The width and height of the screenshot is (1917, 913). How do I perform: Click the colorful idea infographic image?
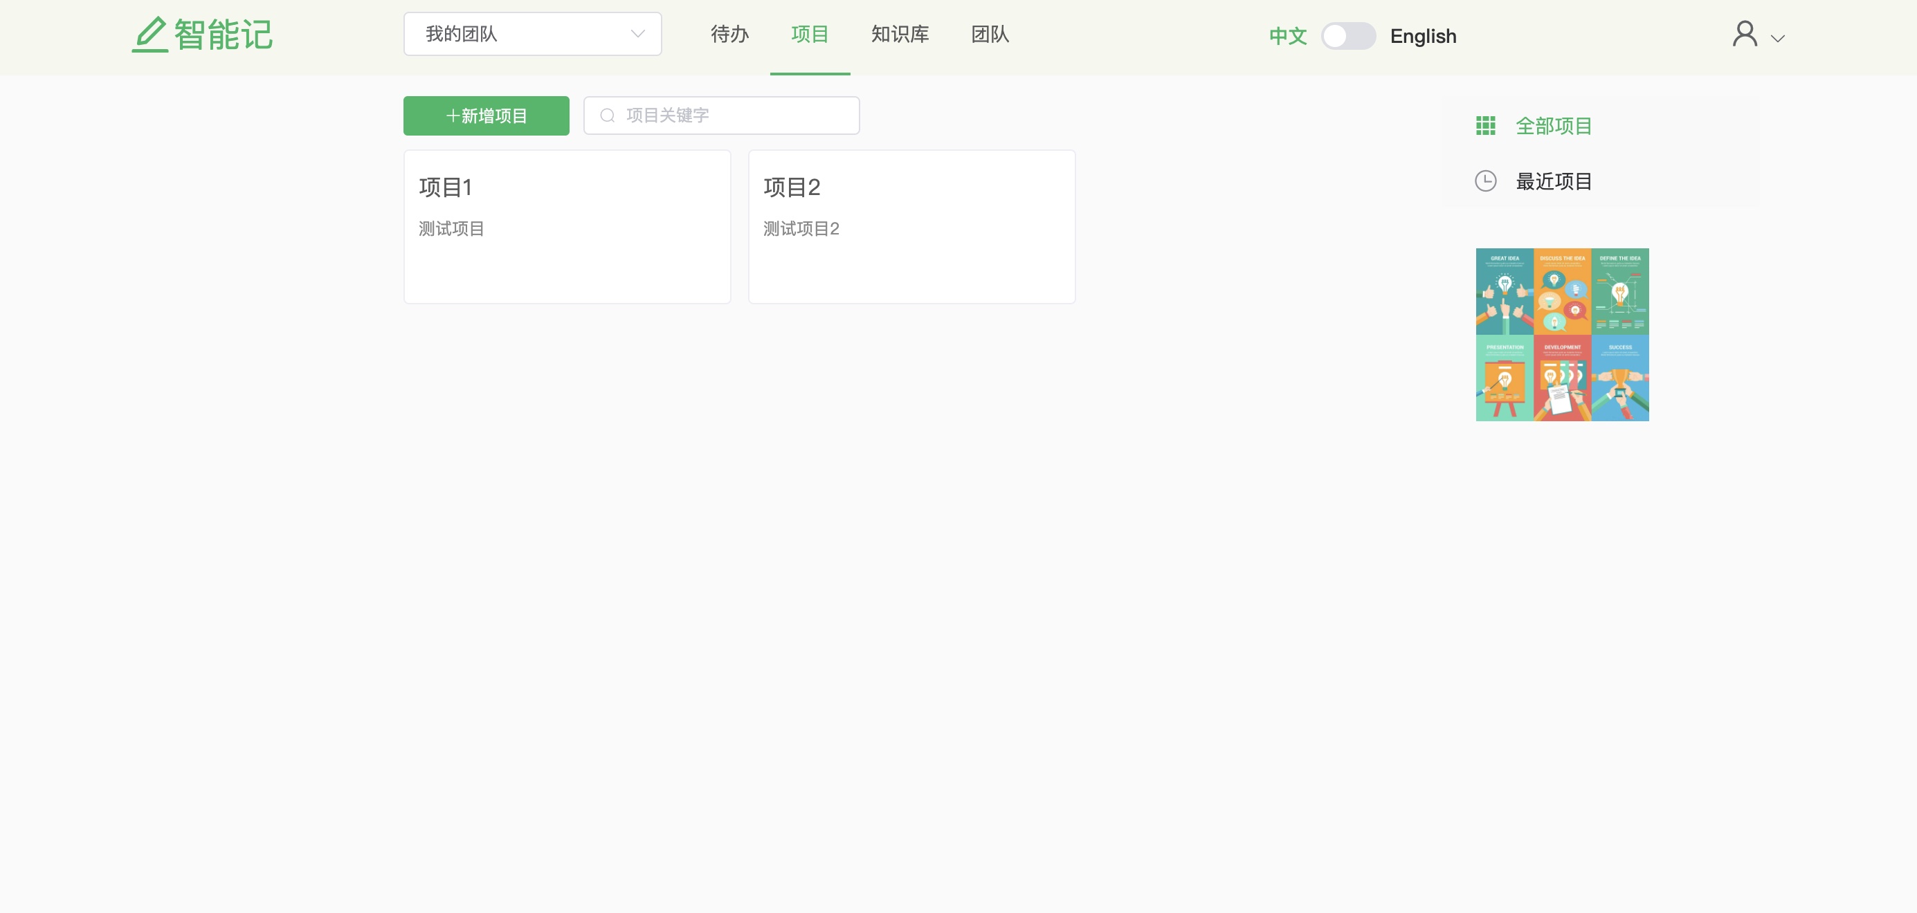click(1562, 335)
